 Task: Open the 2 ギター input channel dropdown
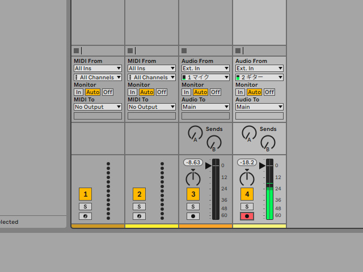point(259,77)
